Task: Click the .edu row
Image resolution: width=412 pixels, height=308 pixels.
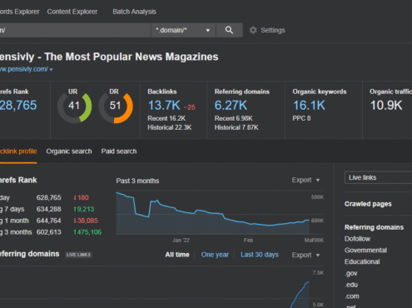Action: [351, 285]
